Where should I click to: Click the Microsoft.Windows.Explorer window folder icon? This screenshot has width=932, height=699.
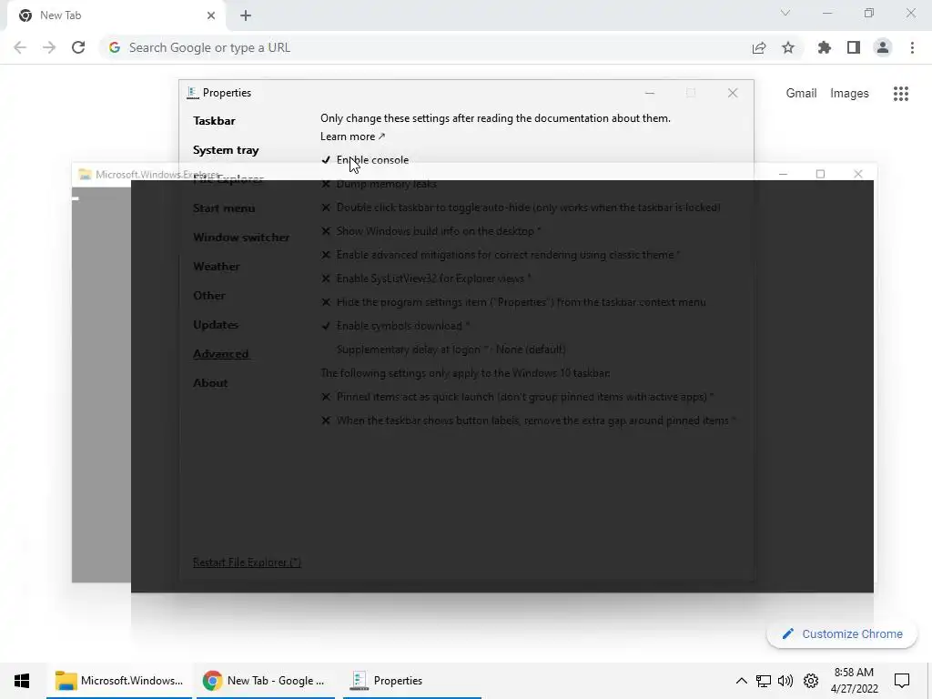[85, 175]
